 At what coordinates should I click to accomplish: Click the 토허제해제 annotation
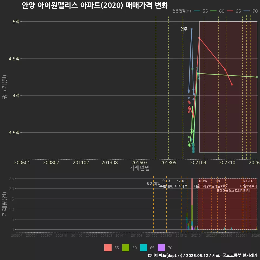pos(242,191)
